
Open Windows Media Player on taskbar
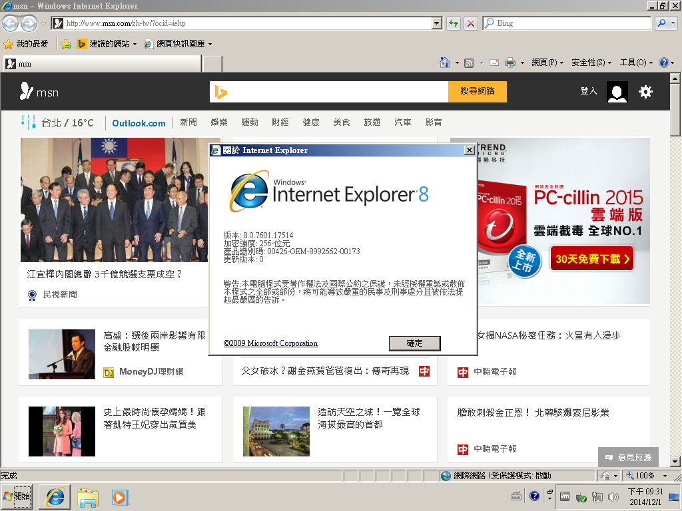(x=120, y=497)
